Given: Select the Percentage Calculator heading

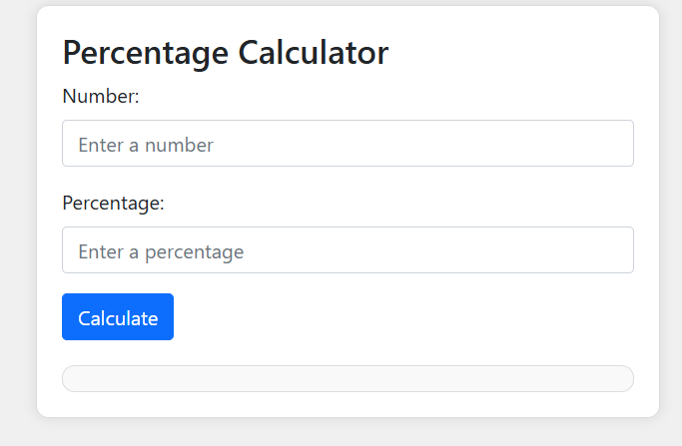Looking at the screenshot, I should pos(225,52).
